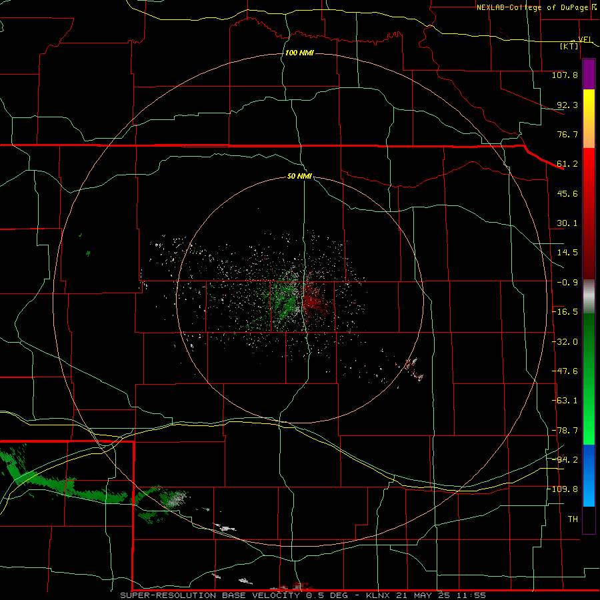Viewport: 600px width, 600px height.
Task: Click the -78.7 value on velocity scale
Action: tap(565, 431)
